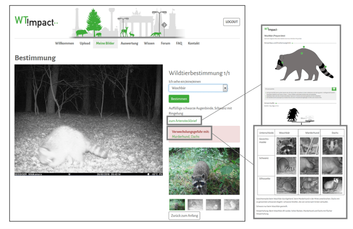Open the Meine Bilder tab

pos(105,44)
